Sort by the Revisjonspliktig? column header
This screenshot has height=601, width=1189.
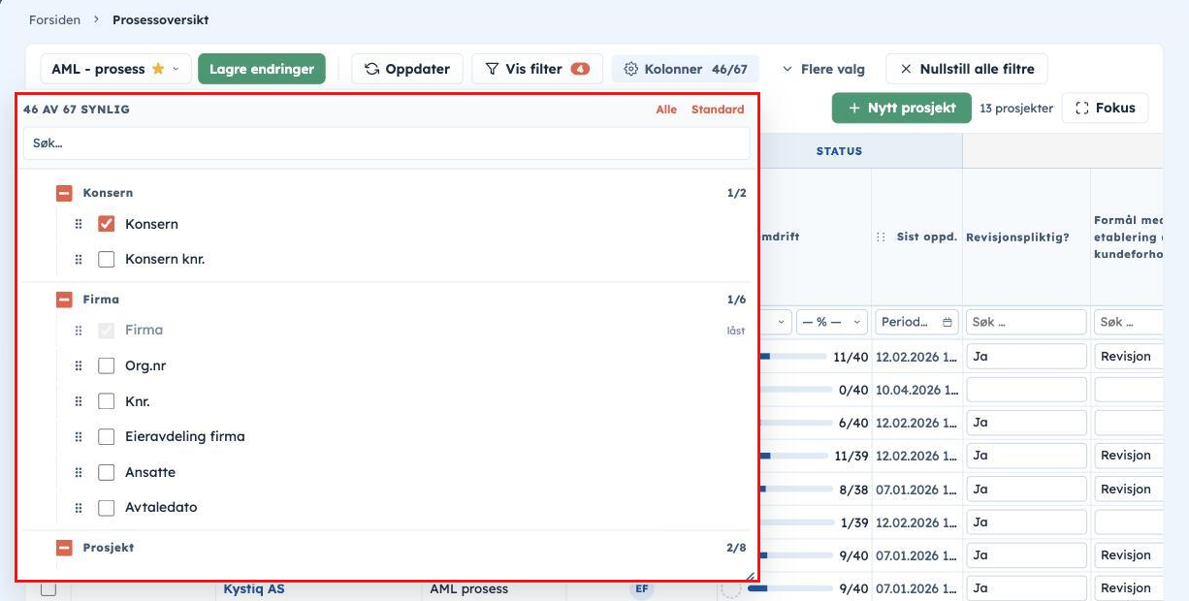click(x=1017, y=237)
